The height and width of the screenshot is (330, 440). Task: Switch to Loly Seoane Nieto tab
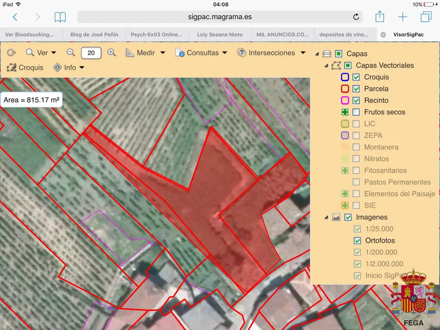point(220,35)
